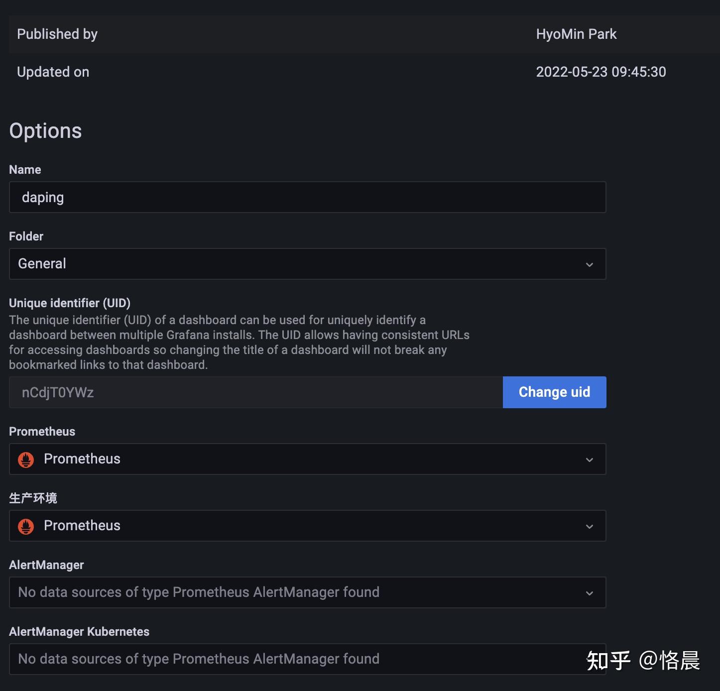
Task: Click the chevron on the 生产环境 selector
Action: tap(590, 526)
